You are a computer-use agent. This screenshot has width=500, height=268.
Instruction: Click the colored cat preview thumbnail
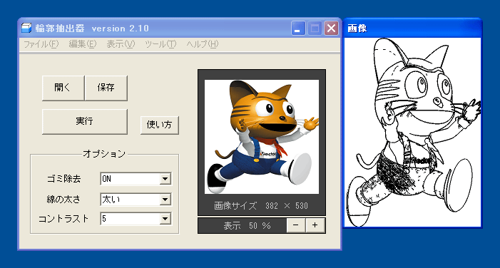pos(262,137)
